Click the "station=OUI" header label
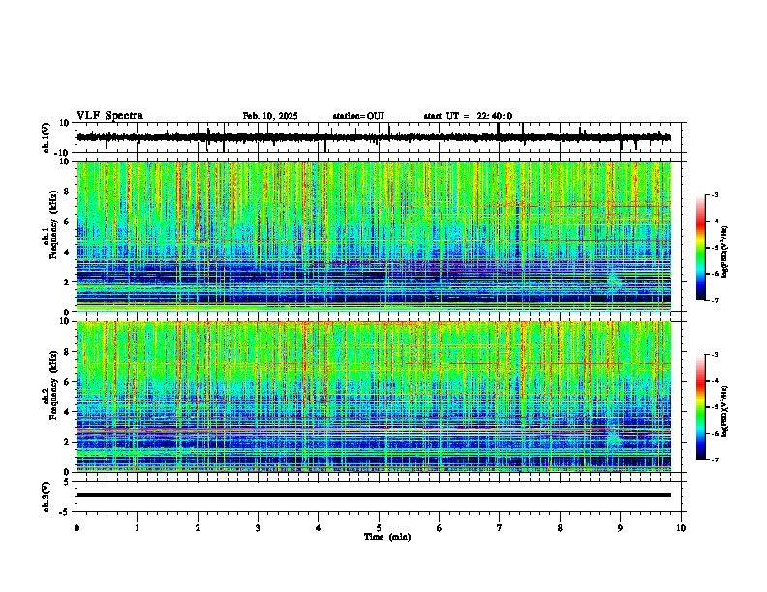767x592 pixels. [x=358, y=116]
